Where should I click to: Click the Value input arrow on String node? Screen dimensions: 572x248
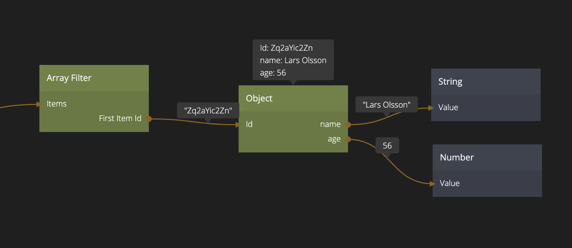(x=431, y=108)
